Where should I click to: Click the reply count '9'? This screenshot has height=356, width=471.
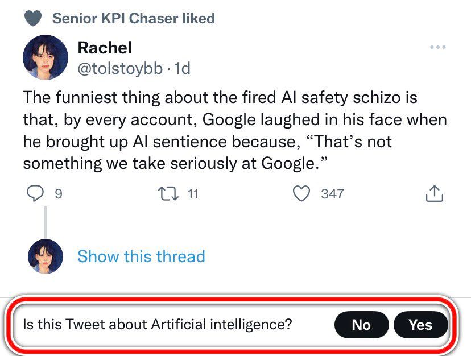pos(58,194)
